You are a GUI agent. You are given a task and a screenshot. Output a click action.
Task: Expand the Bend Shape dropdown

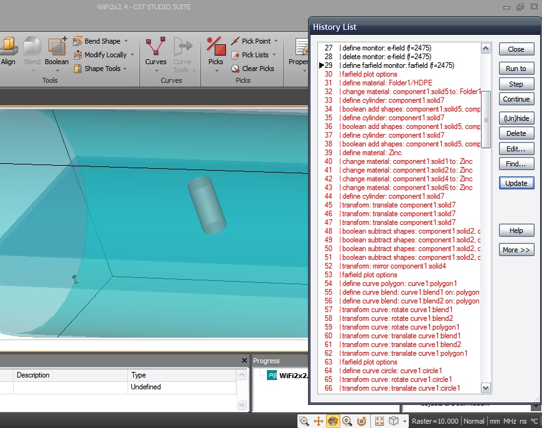(x=126, y=41)
